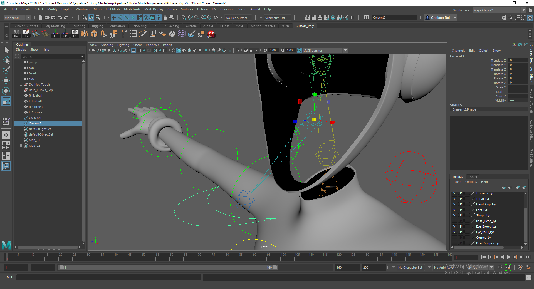Select the ghost shelf icon
This screenshot has height=289, width=534.
[211, 34]
